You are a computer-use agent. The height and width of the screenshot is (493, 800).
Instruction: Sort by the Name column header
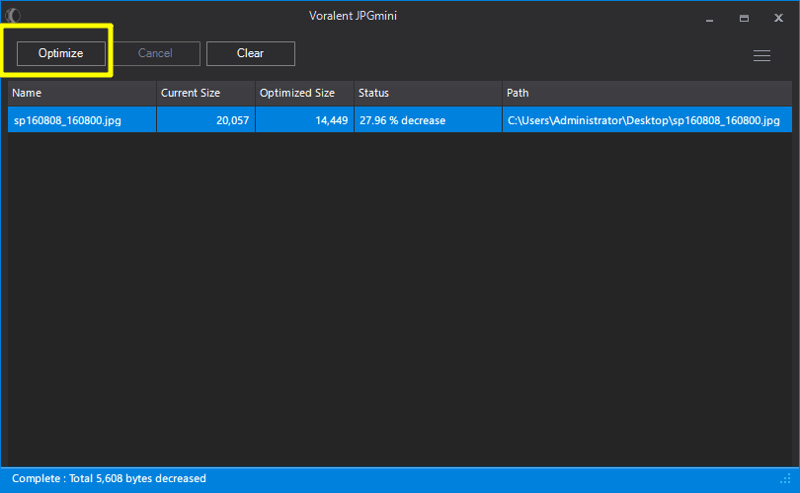coord(81,93)
